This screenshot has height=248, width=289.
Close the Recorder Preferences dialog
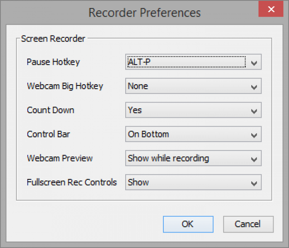271,8
